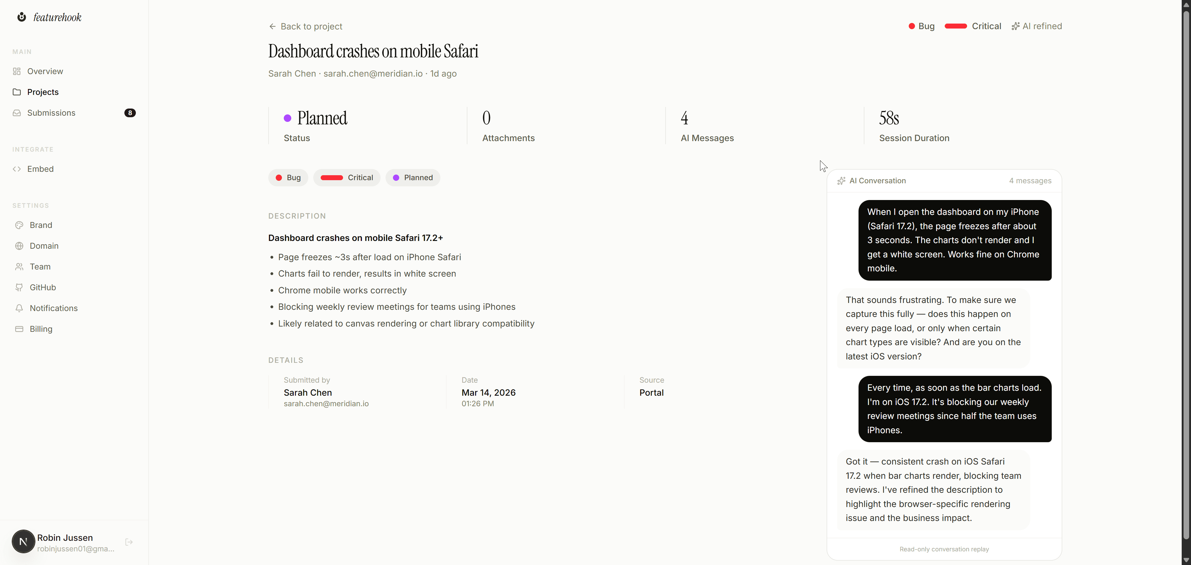Open the Team settings page
The image size is (1191, 565).
pyautogui.click(x=40, y=267)
